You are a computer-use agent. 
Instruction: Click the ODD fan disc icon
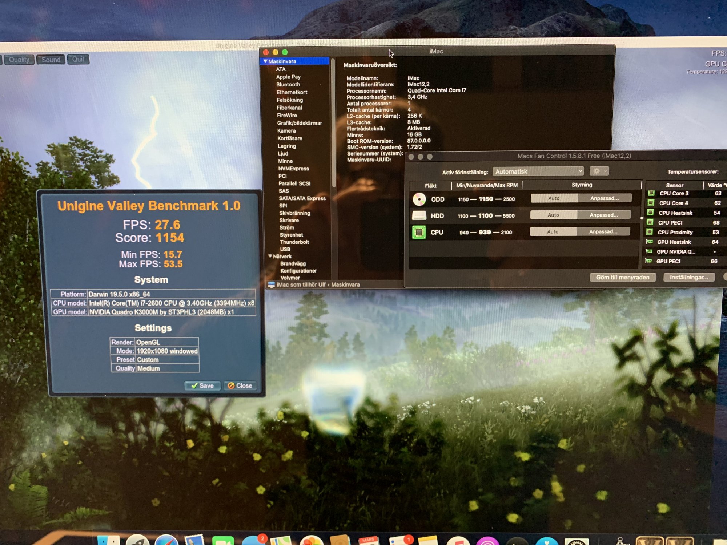point(419,199)
